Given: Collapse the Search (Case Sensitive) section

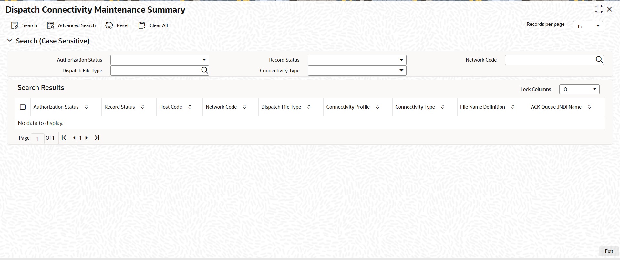Looking at the screenshot, I should [x=10, y=41].
